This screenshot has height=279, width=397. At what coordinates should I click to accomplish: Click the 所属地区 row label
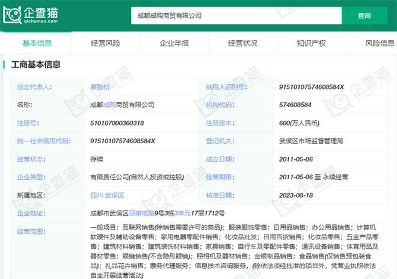pos(31,195)
